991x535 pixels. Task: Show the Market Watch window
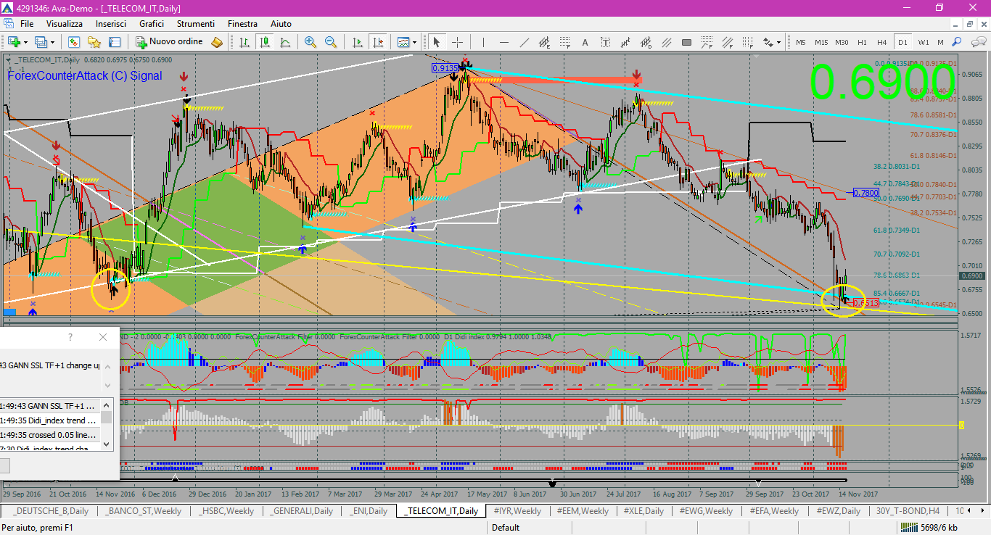[x=73, y=42]
